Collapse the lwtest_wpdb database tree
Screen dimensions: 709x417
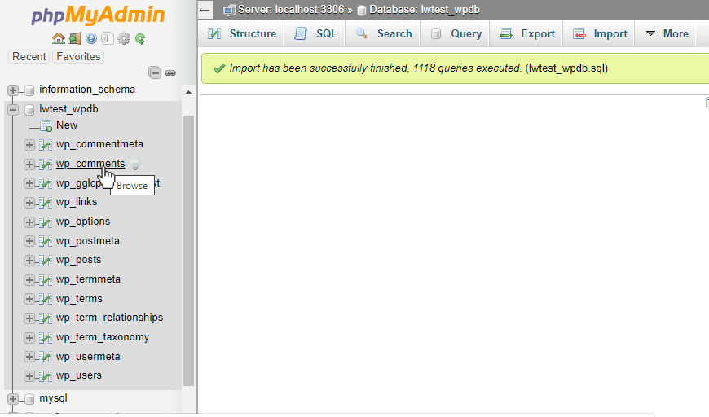coord(13,110)
